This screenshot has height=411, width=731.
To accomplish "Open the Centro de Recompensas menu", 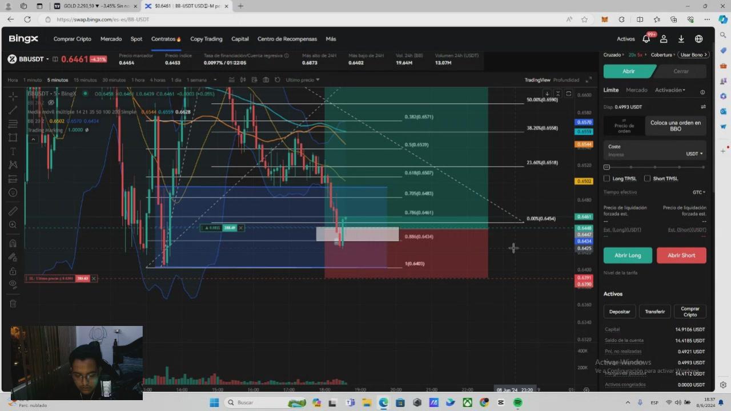I will (x=287, y=39).
